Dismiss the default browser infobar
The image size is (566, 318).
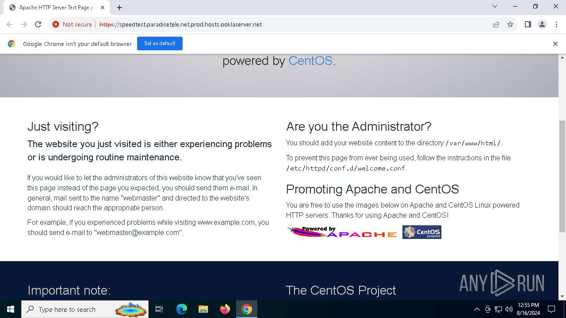(x=555, y=44)
